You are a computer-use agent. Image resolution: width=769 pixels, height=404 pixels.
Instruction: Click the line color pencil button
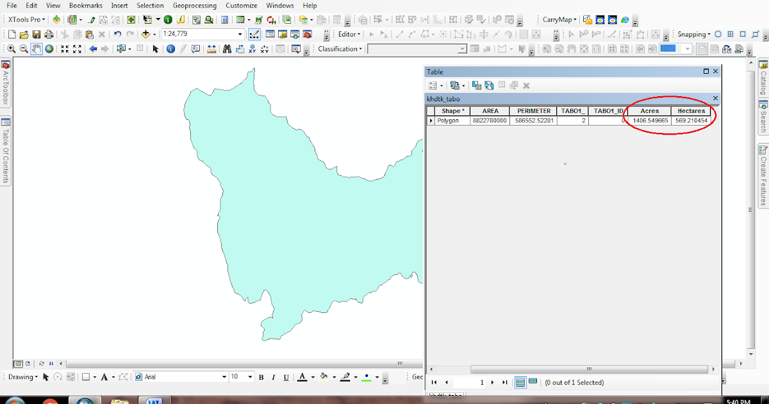[x=345, y=377]
